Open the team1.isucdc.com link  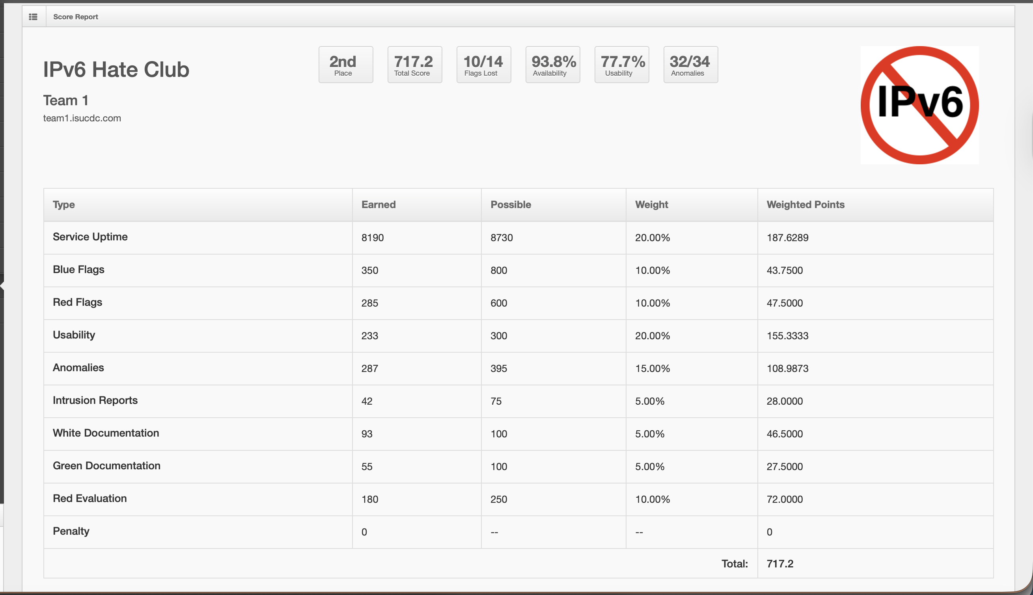[82, 118]
